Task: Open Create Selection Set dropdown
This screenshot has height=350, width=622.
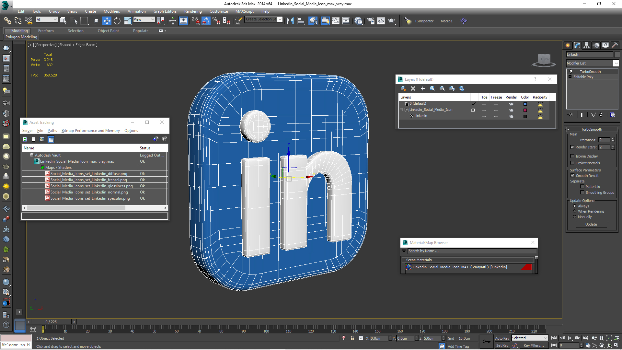Action: coord(264,19)
